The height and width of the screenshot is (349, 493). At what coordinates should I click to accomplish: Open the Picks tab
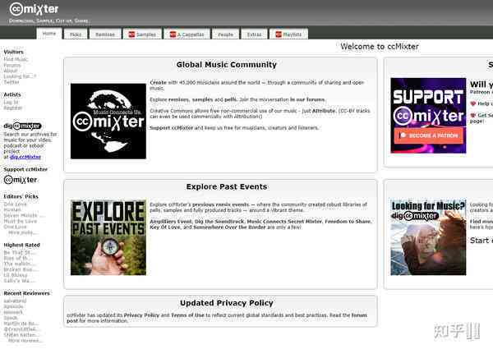click(x=76, y=34)
